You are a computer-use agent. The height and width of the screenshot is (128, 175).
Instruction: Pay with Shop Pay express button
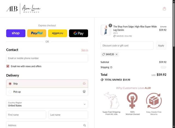[x=16, y=33]
